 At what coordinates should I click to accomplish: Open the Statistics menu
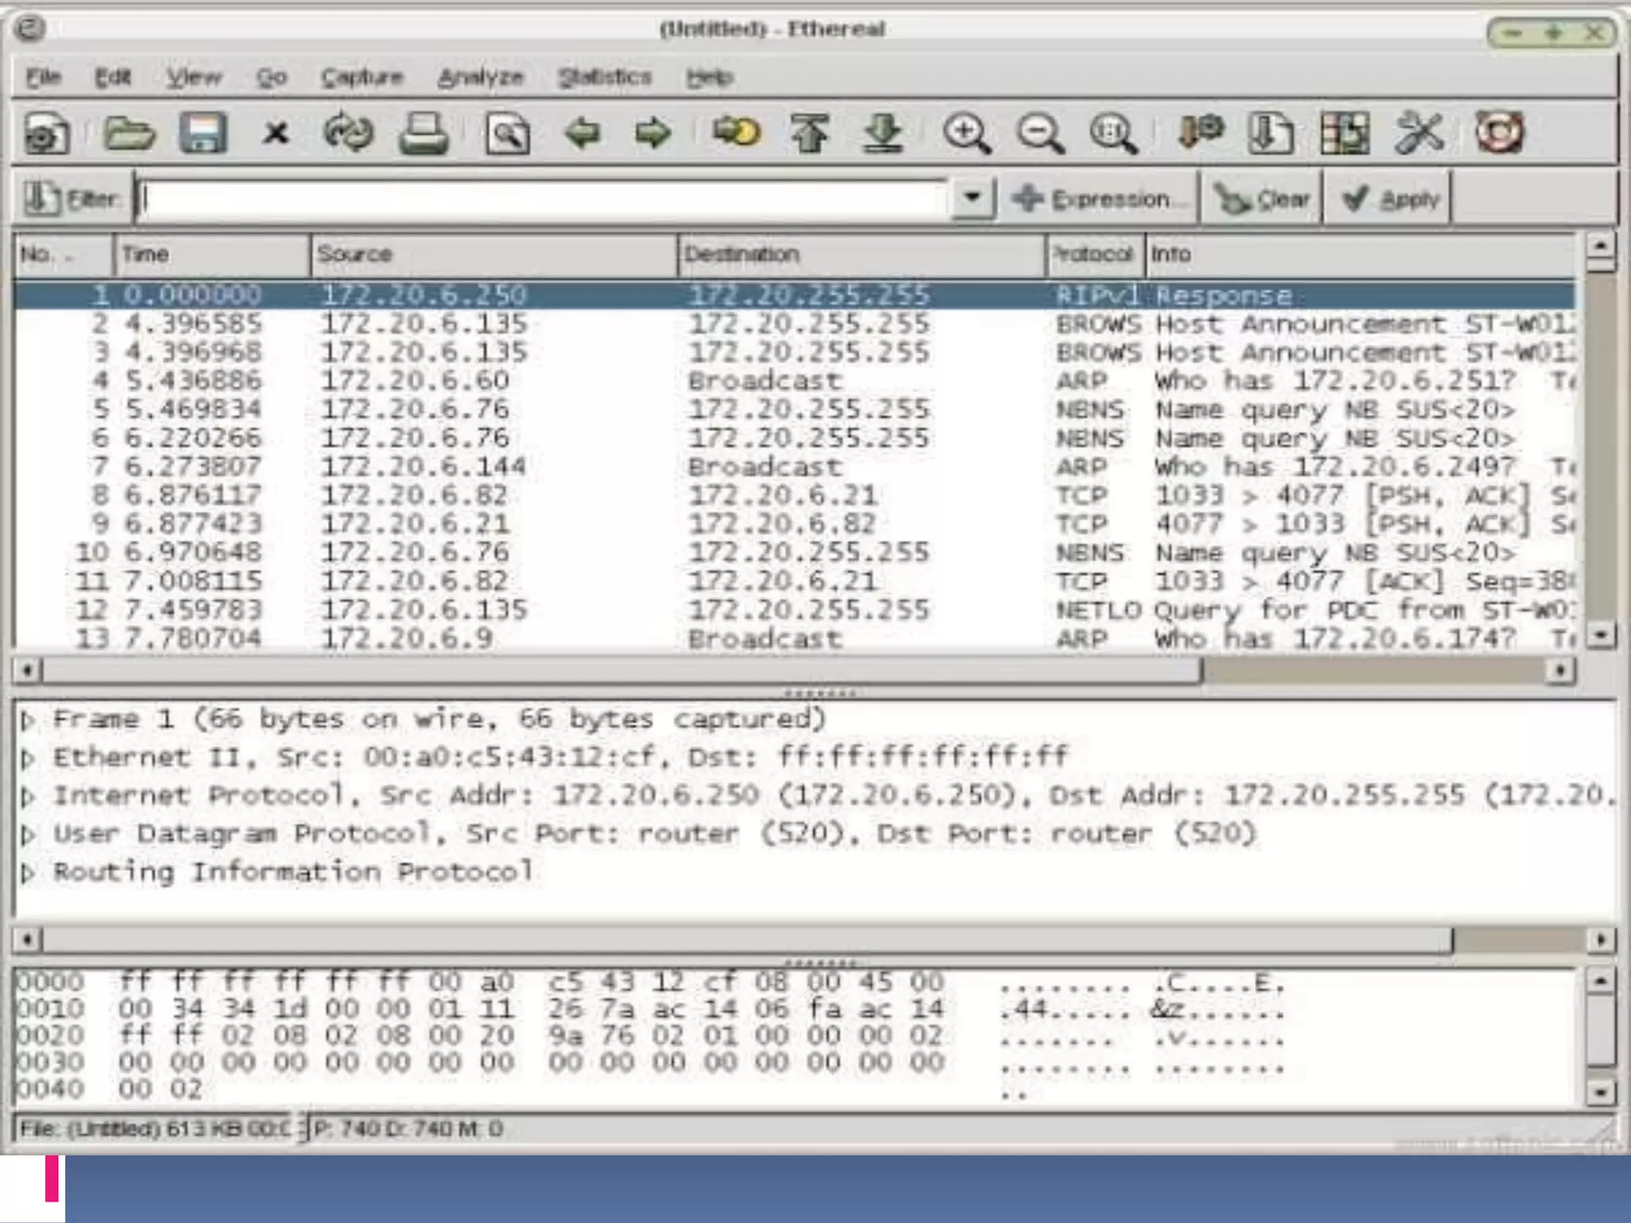pyautogui.click(x=604, y=77)
